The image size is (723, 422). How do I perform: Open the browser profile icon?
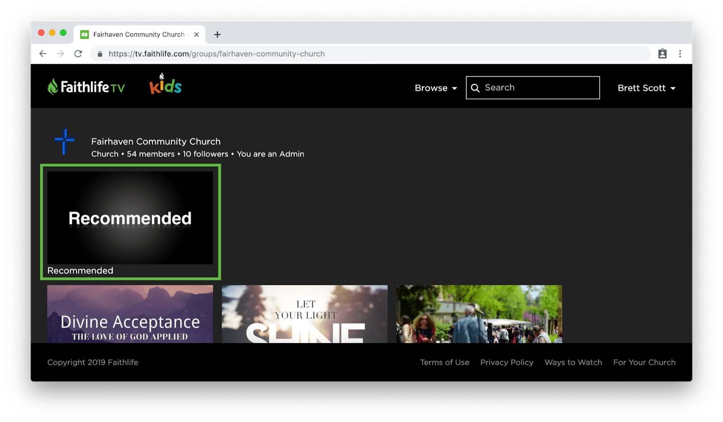pyautogui.click(x=662, y=54)
